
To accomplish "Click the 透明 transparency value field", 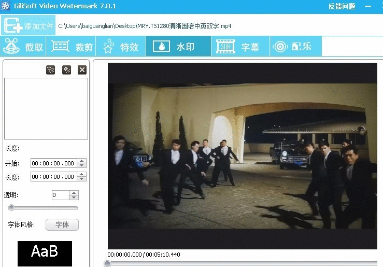I will tap(60, 195).
